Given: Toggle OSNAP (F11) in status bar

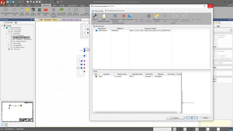Looking at the screenshot, I should pyautogui.click(x=222, y=129).
